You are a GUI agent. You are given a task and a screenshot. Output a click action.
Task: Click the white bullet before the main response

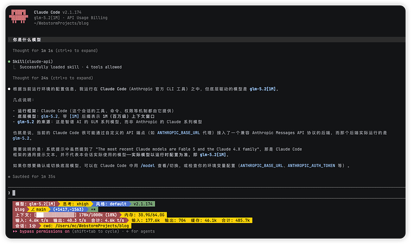(x=9, y=89)
